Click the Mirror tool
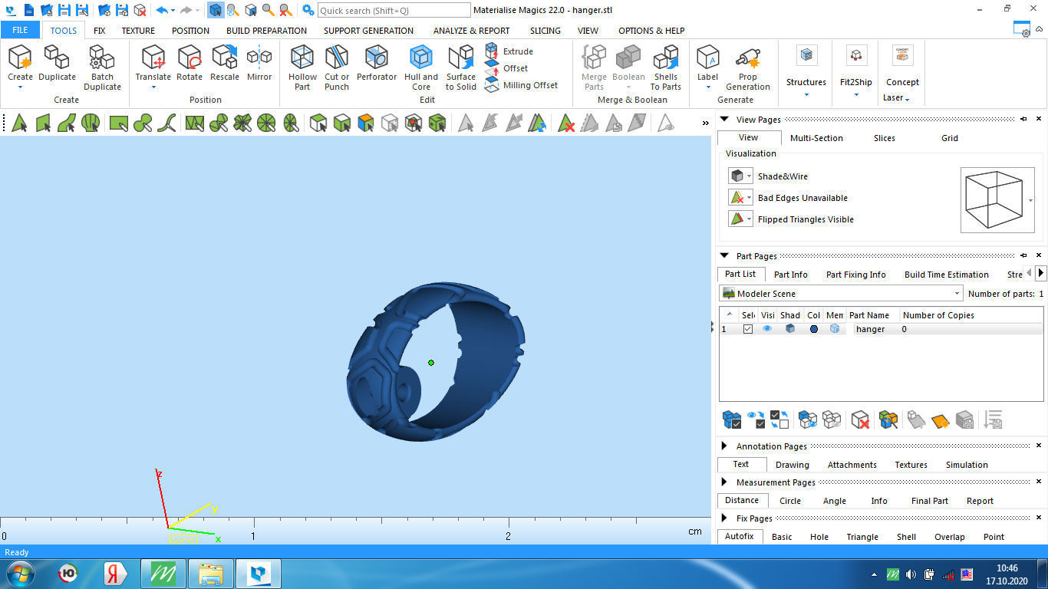 click(x=259, y=63)
